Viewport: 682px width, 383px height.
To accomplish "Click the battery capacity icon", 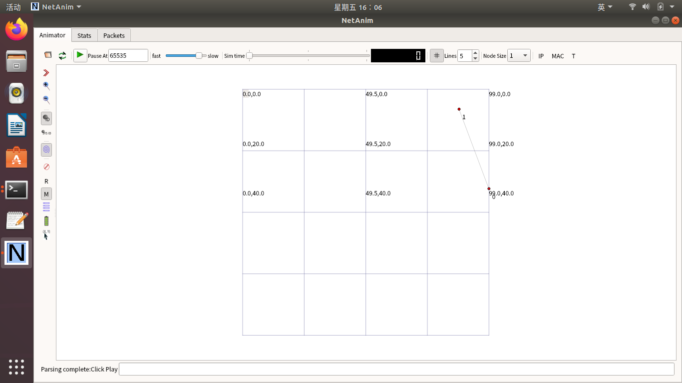I will pos(46,221).
